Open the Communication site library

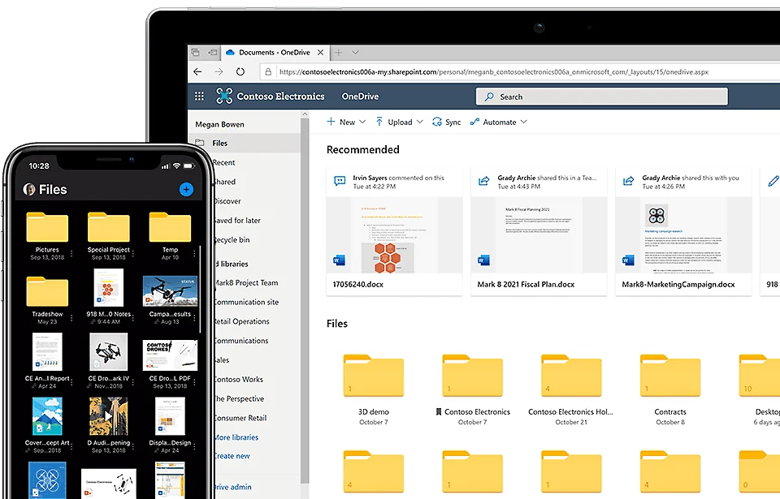click(x=246, y=302)
